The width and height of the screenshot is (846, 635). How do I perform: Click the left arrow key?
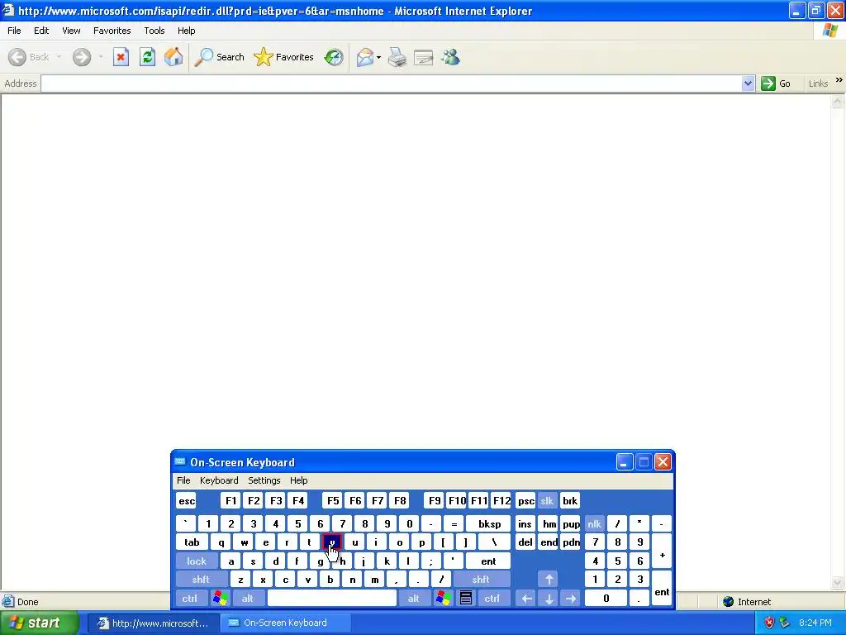527,599
